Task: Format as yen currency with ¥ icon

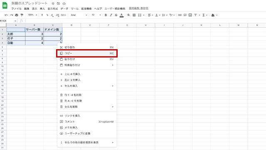Action: (x=42, y=15)
